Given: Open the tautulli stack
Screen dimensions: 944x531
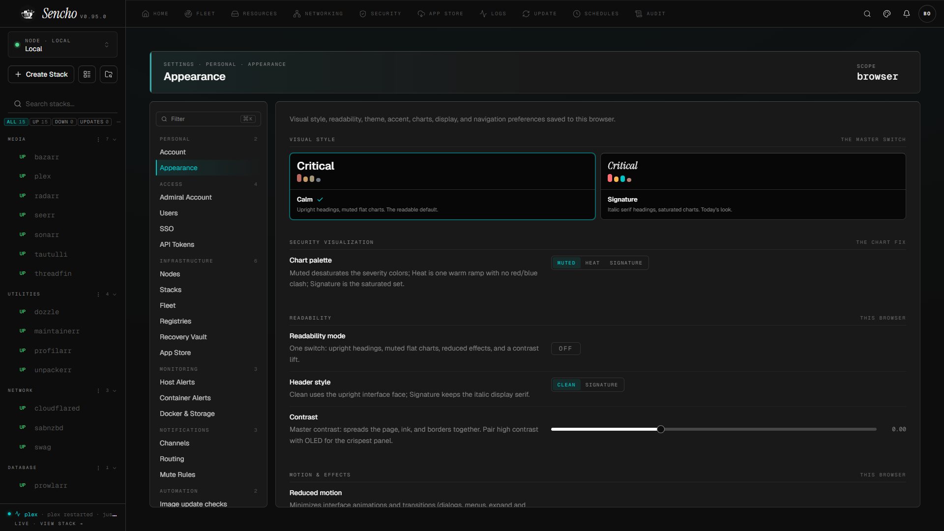Looking at the screenshot, I should (x=62, y=255).
